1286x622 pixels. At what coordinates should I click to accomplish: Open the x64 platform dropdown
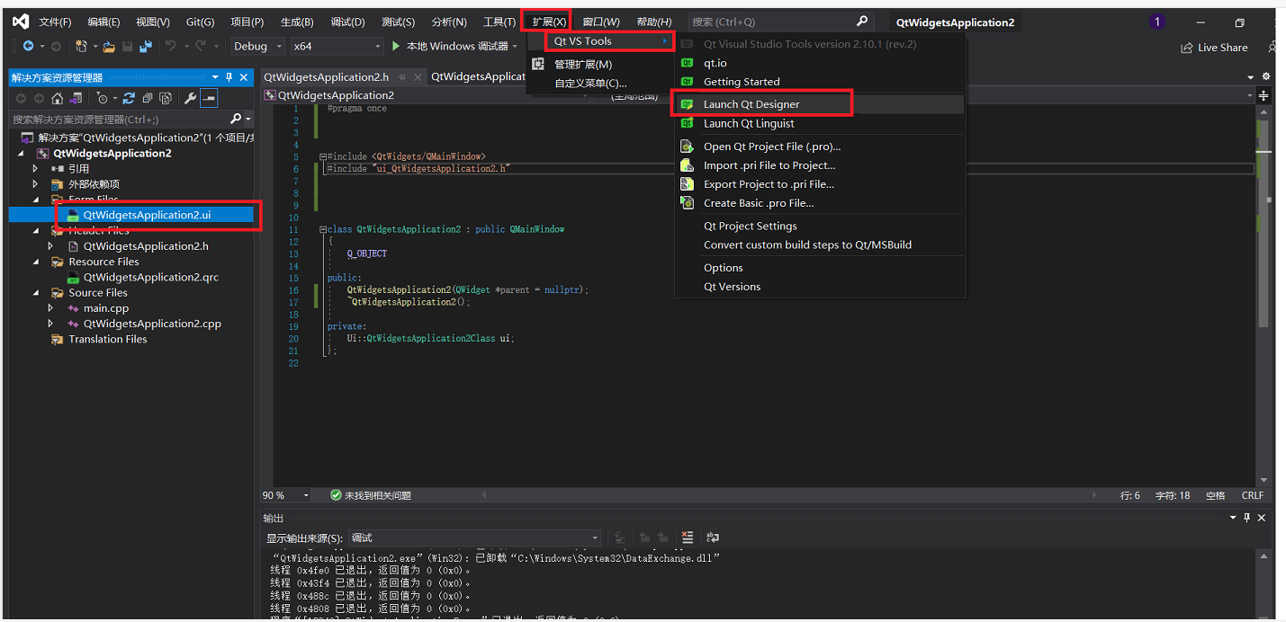click(x=337, y=46)
